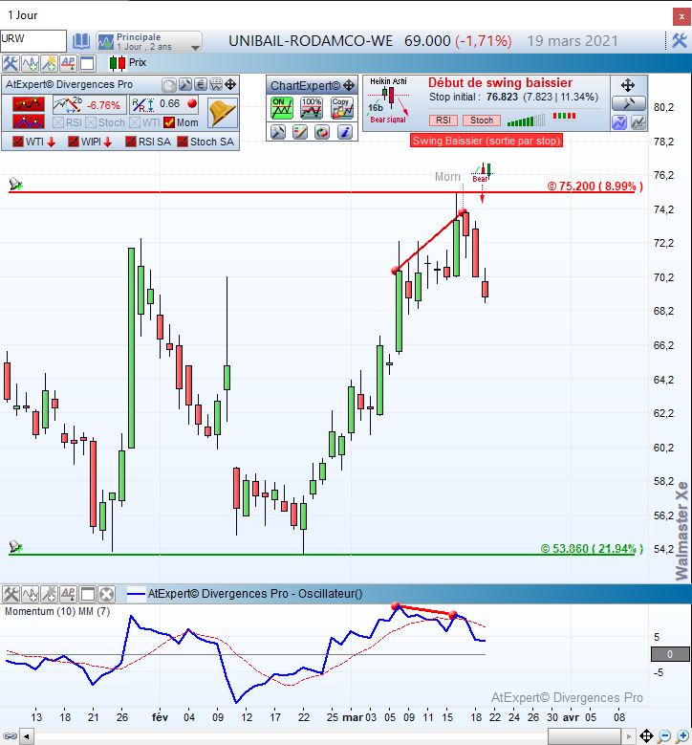Click the Heikin Ashi bear signal thumbnail
Image resolution: width=692 pixels, height=745 pixels.
point(388,100)
